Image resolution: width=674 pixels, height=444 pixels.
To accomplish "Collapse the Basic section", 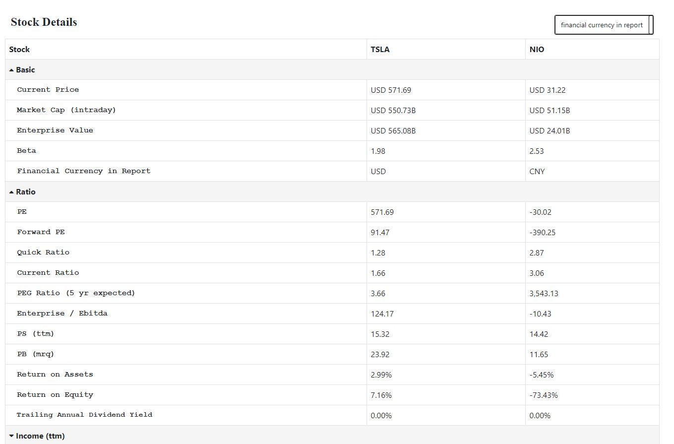I will click(11, 70).
